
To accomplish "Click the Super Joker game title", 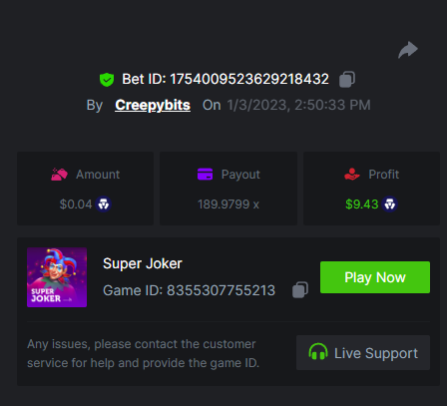I will 143,263.
